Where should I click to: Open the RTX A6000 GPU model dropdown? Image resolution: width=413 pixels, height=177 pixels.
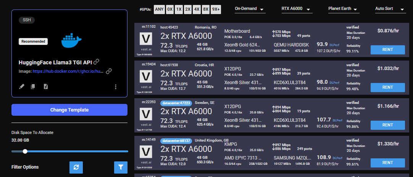tap(297, 9)
